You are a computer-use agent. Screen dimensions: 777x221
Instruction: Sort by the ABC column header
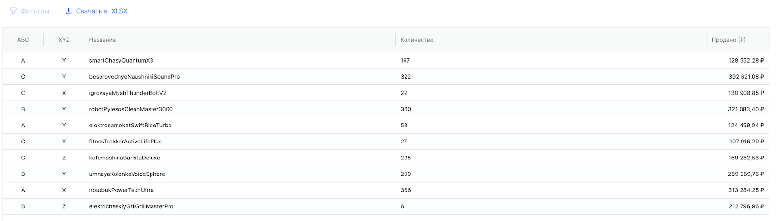23,40
